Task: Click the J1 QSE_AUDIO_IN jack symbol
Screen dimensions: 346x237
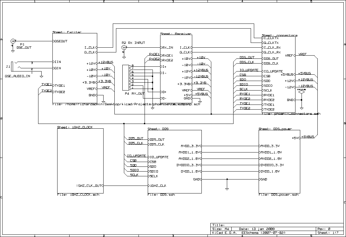Action: 12,66
